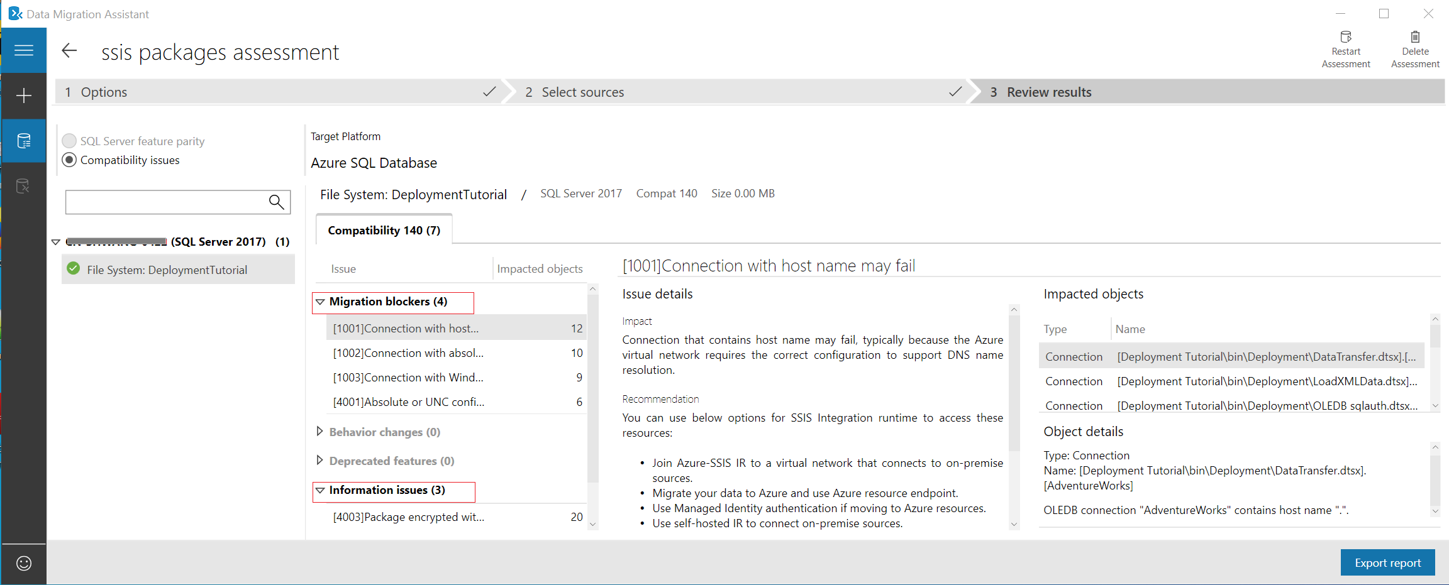This screenshot has height=585, width=1449.
Task: Click the issue details scrollbar up arrow
Action: pyautogui.click(x=1014, y=309)
